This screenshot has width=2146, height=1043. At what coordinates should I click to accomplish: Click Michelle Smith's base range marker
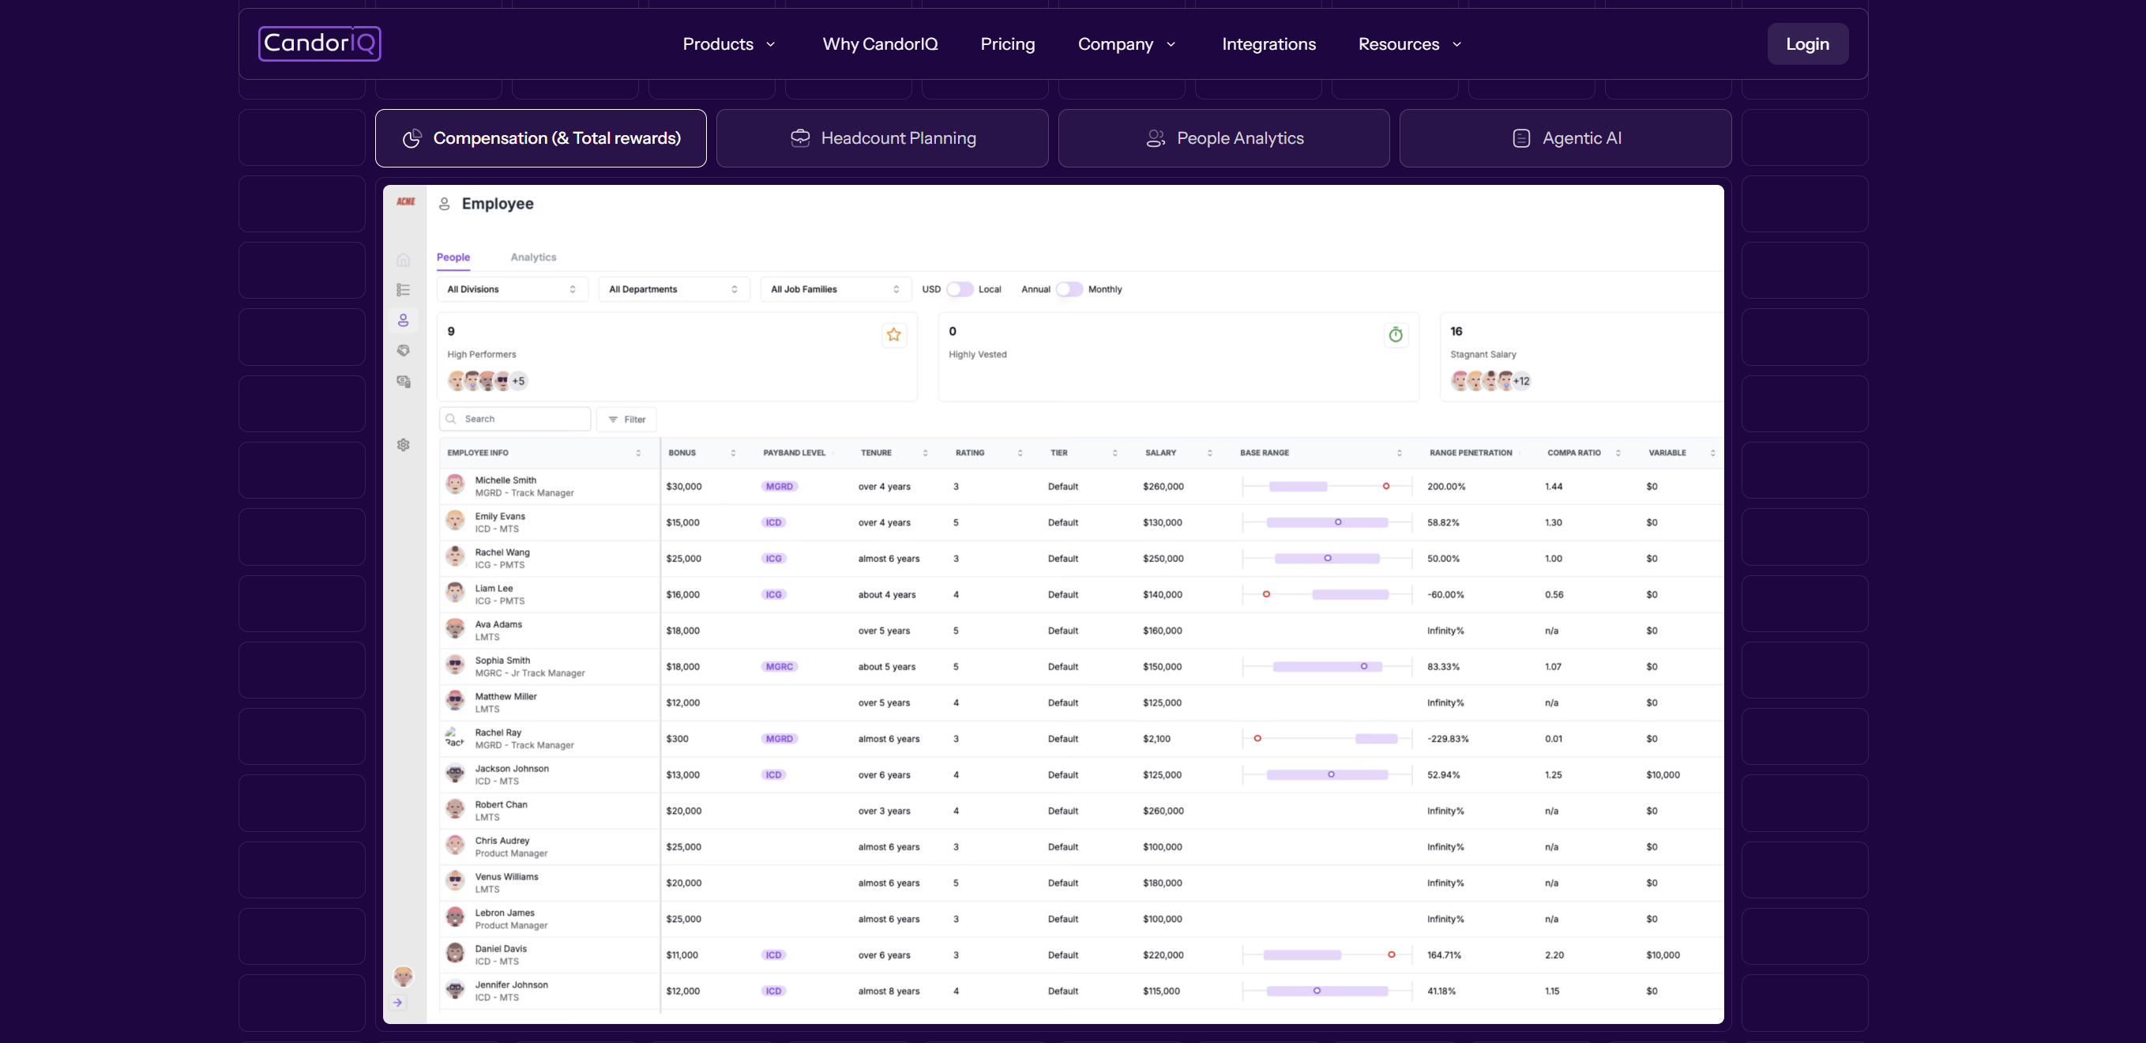[1386, 486]
